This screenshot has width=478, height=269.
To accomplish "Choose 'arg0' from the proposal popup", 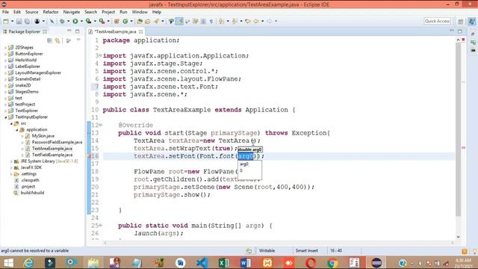I will pyautogui.click(x=244, y=164).
